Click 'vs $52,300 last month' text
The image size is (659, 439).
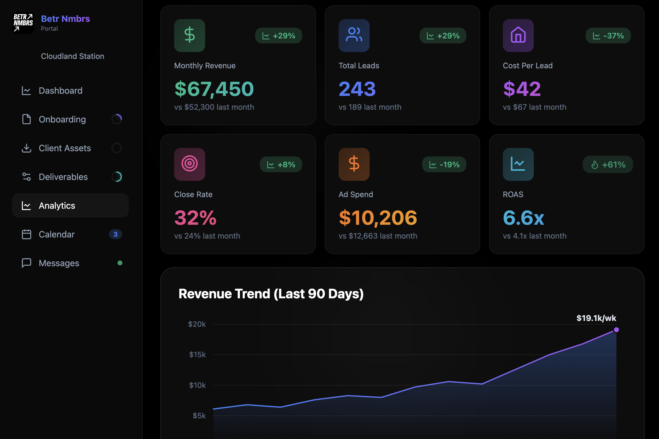(x=214, y=107)
